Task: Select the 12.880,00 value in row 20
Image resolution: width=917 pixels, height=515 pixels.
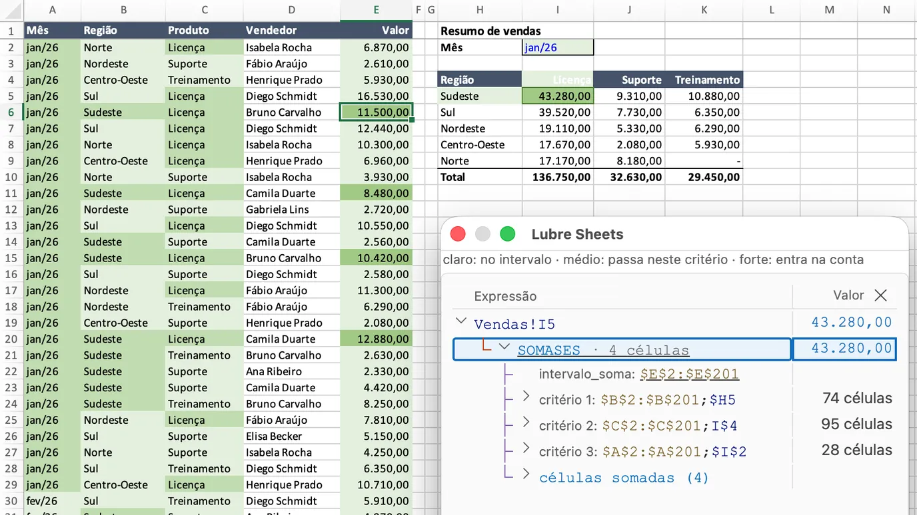Action: pyautogui.click(x=377, y=339)
